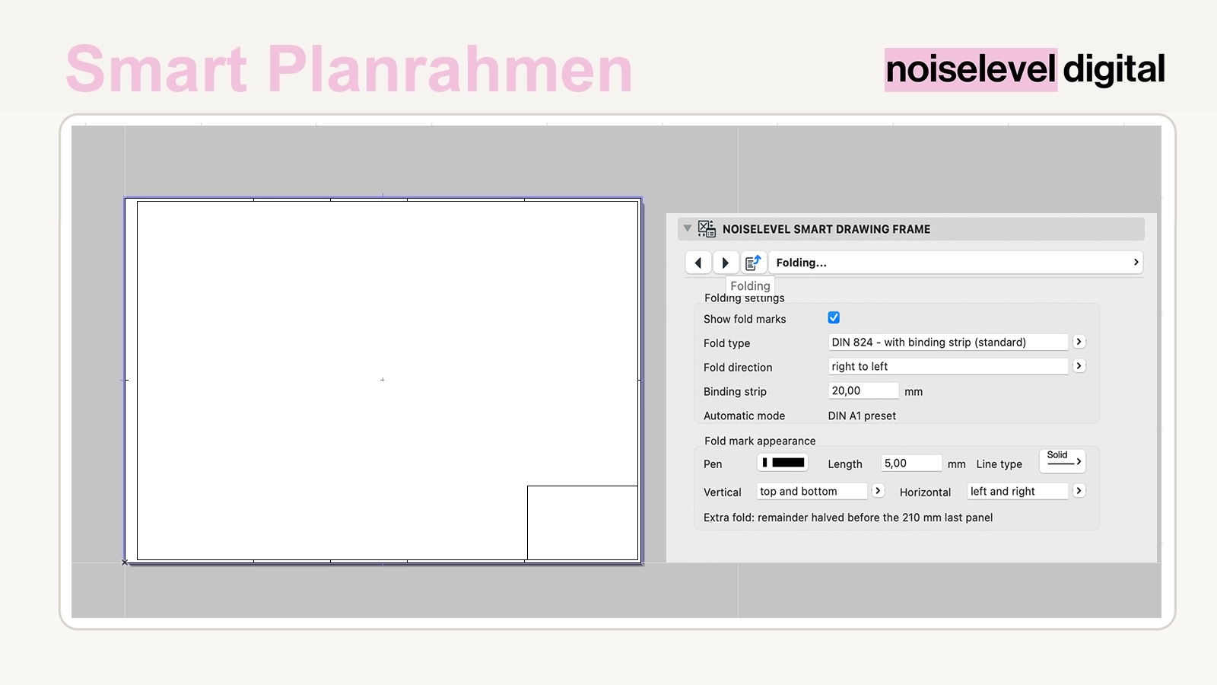
Task: Open the Fold type DIN 824 dropdown
Action: point(948,342)
